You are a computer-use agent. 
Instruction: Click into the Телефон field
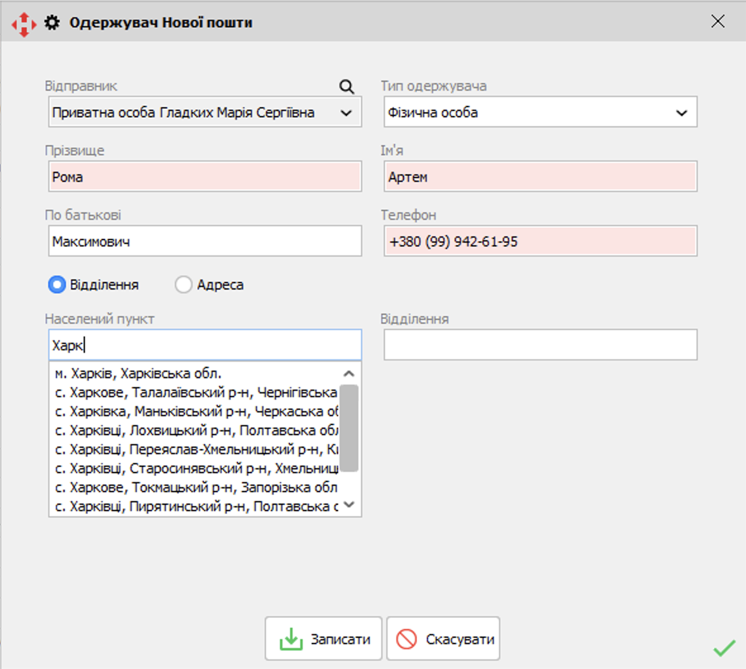[540, 241]
